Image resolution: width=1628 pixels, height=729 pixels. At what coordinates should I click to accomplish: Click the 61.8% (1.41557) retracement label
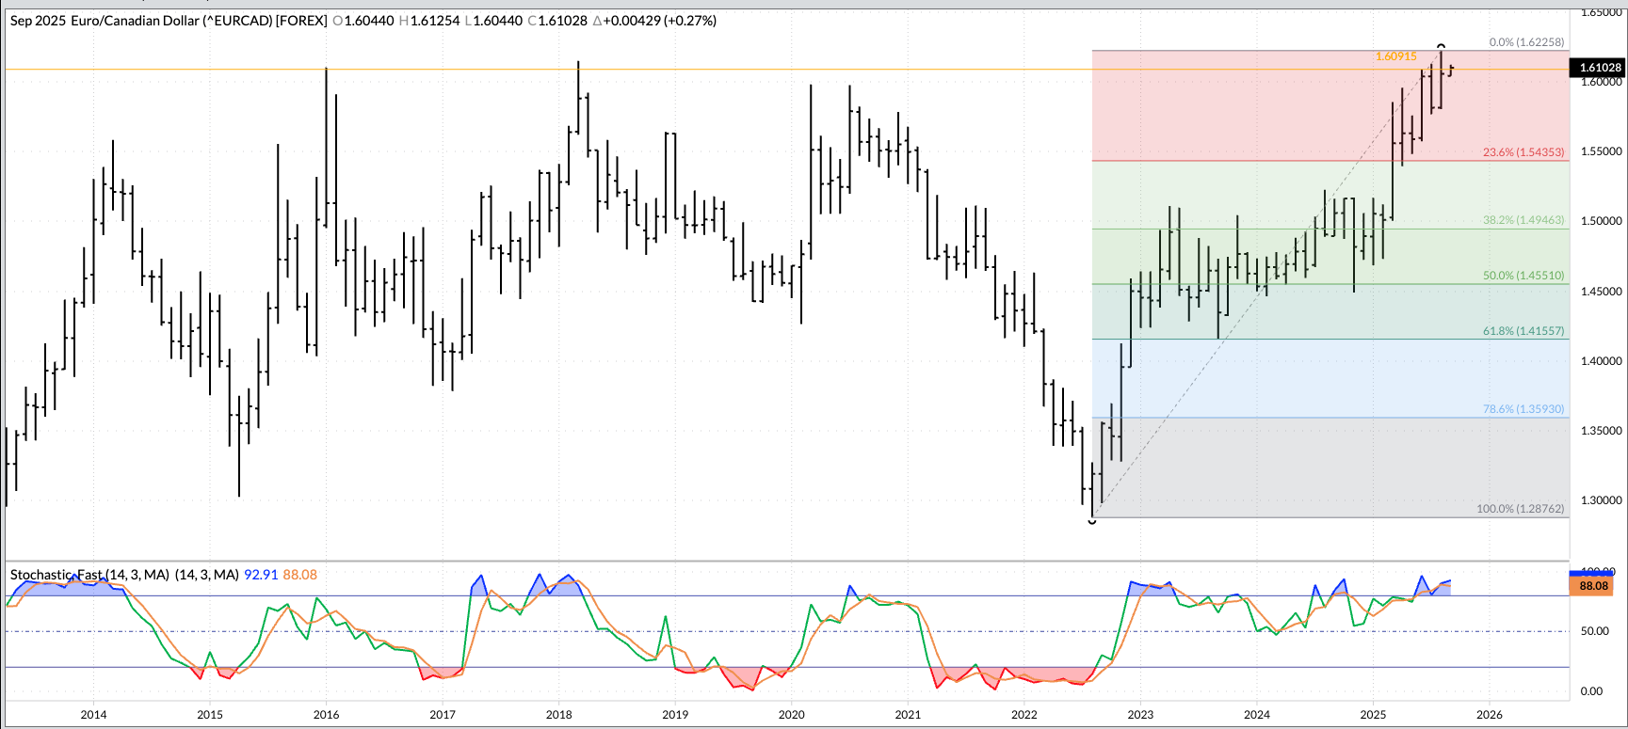point(1523,331)
